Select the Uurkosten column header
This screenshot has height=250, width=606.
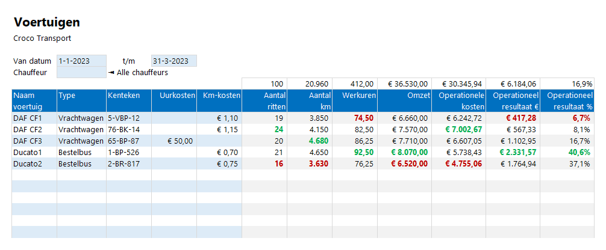click(x=173, y=96)
